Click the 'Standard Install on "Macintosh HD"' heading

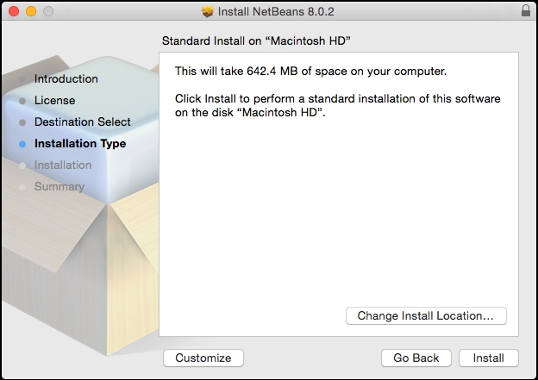(256, 40)
